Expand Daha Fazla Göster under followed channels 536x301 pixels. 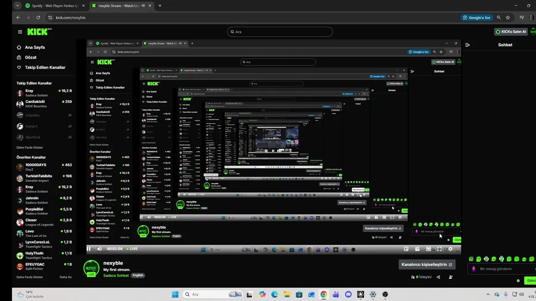[x=30, y=148]
